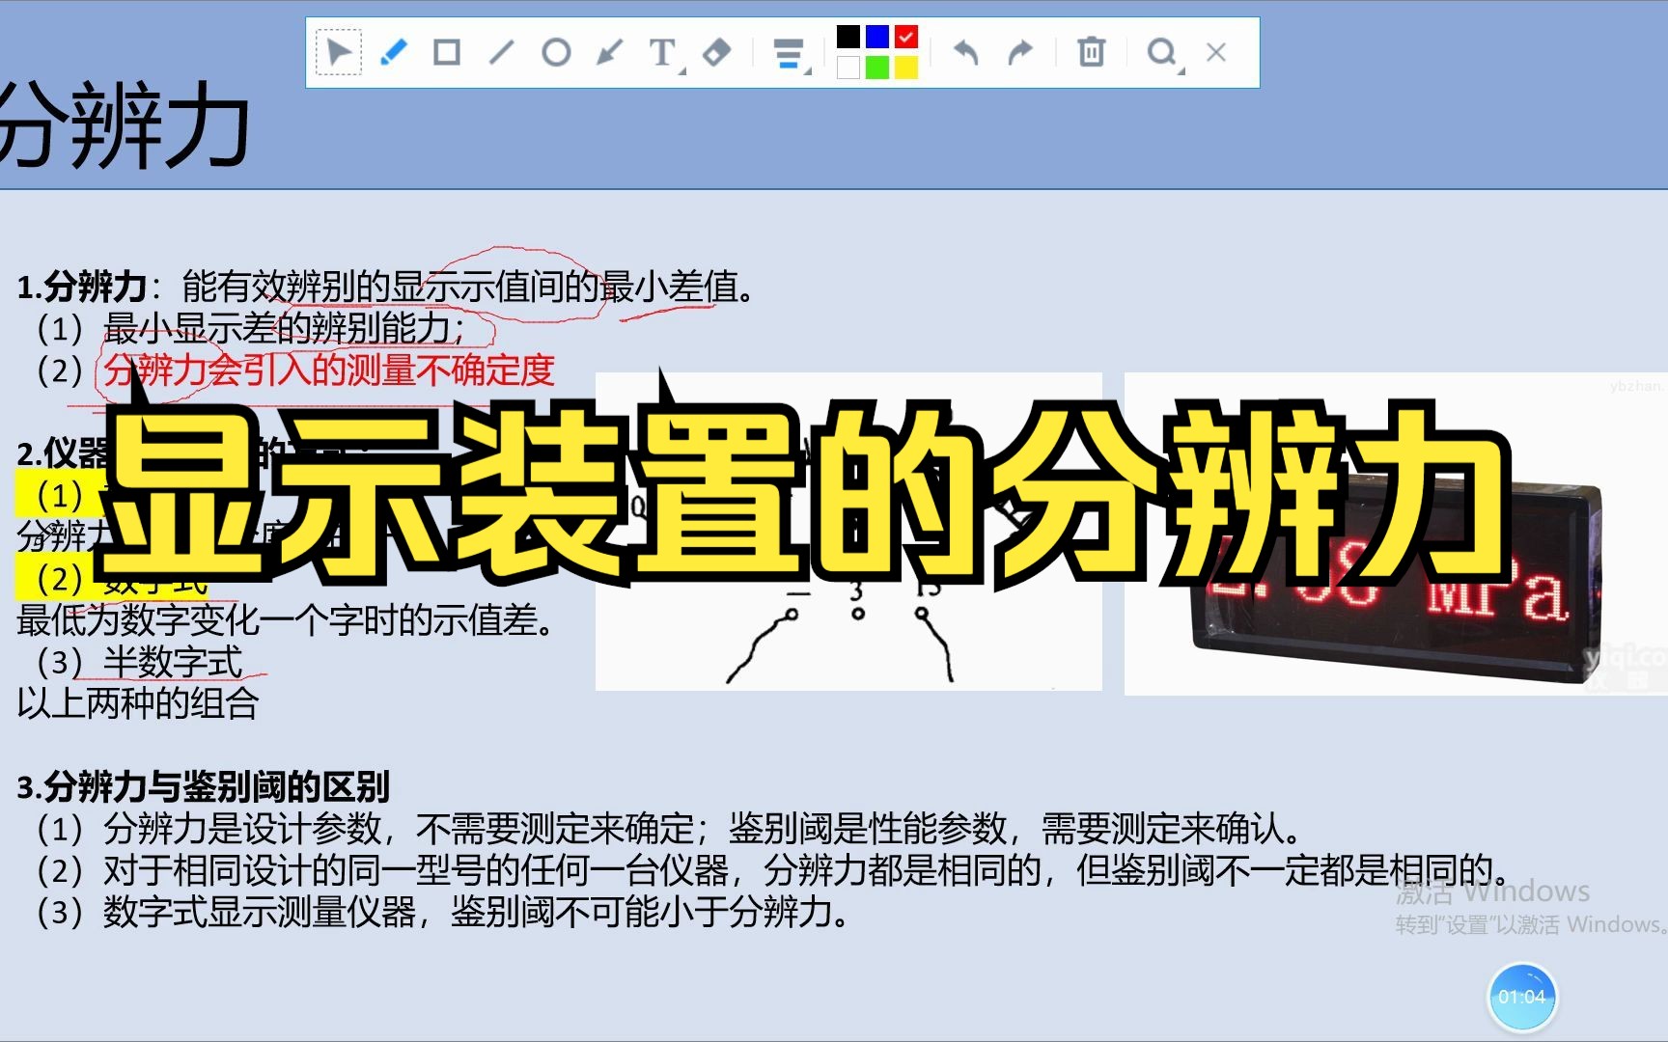The image size is (1668, 1042).
Task: Click the line '最低为数字变化一个字时的示值差'
Action: (286, 620)
